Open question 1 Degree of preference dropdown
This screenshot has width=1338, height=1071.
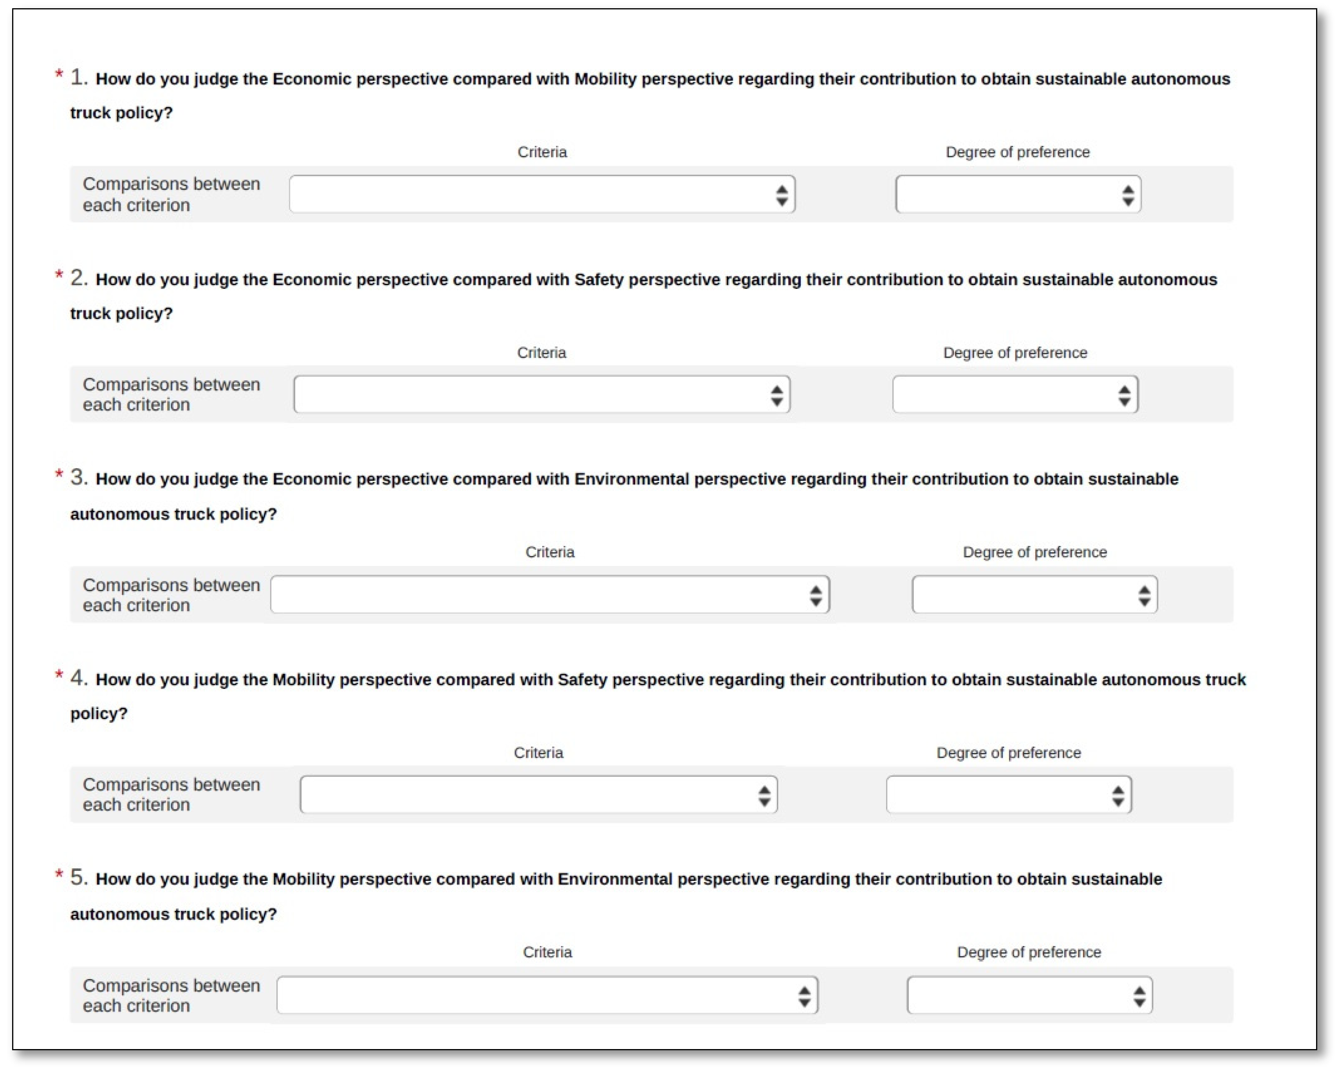1018,194
